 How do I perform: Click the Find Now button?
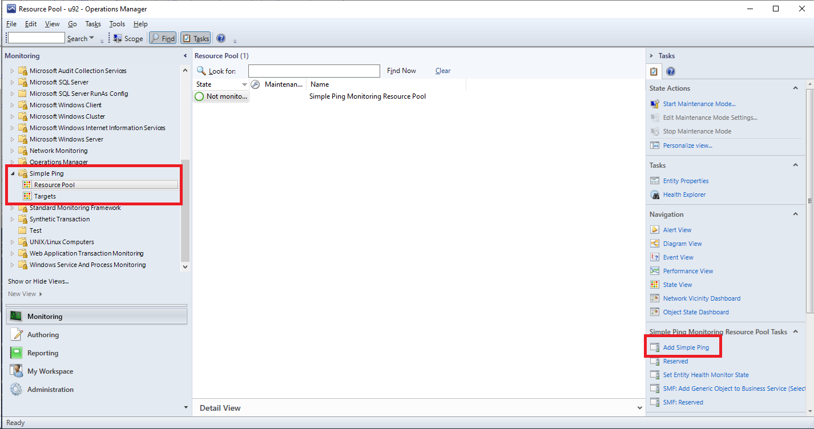tap(401, 71)
